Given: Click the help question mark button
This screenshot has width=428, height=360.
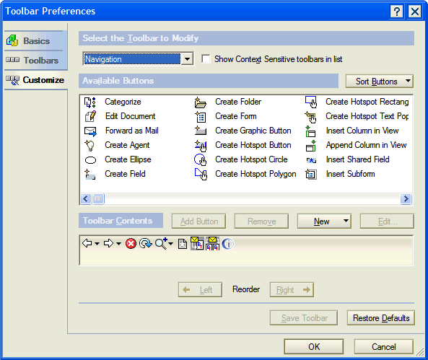Looking at the screenshot, I should tap(397, 12).
